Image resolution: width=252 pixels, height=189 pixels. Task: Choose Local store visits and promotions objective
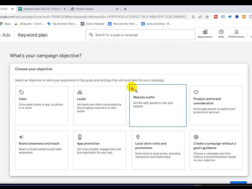[158, 150]
